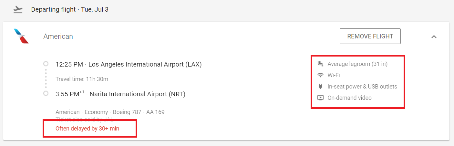Image resolution: width=454 pixels, height=146 pixels.
Task: Click the 'In-seat power & USB outlets' label
Action: pyautogui.click(x=362, y=87)
